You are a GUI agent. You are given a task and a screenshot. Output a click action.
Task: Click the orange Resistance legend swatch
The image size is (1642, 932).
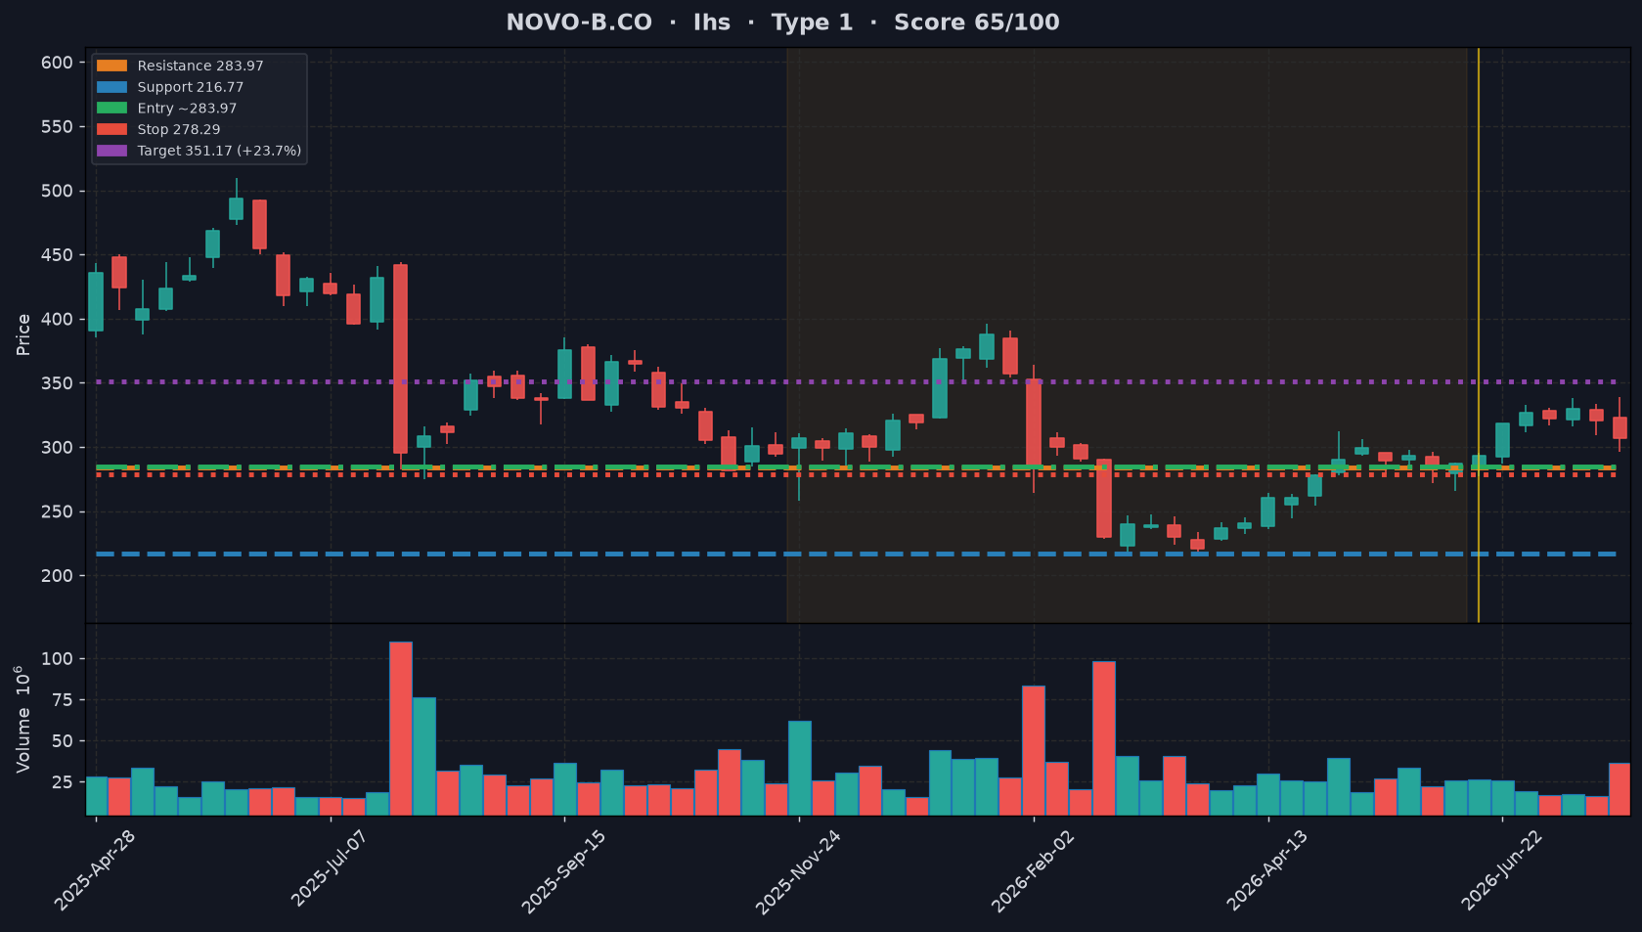click(x=111, y=66)
